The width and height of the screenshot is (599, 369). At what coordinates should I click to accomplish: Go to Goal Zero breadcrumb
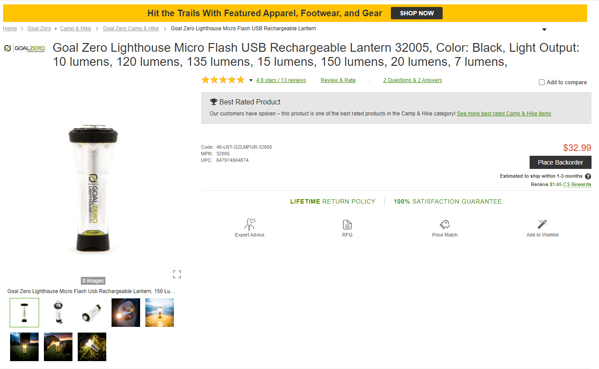[39, 29]
